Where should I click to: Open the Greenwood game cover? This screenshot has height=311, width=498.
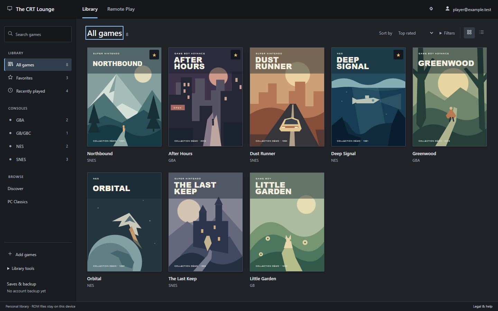coord(450,97)
